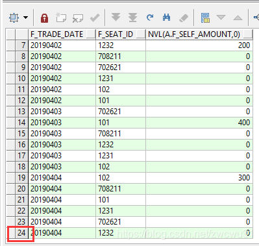Click the NVL(A.F_SELF_AMOUNT,0) column header
Screen dimensions: 259x246
[199, 34]
